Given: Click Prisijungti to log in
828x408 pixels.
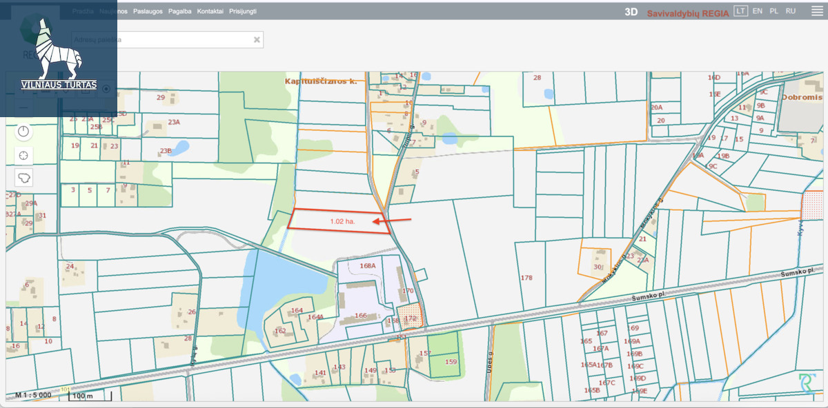Looking at the screenshot, I should (x=243, y=12).
